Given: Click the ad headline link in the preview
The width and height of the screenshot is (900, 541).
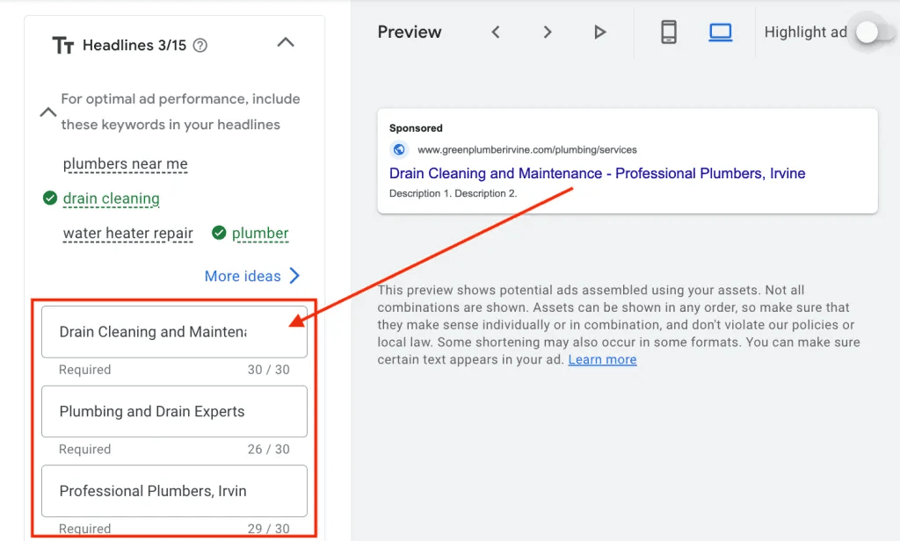Looking at the screenshot, I should [x=597, y=173].
